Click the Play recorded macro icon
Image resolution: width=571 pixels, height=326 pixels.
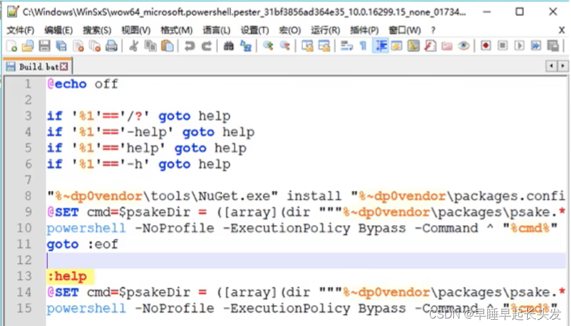point(519,46)
